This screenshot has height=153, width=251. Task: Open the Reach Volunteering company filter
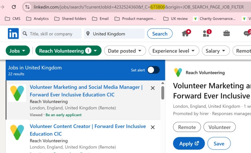tap(68, 51)
